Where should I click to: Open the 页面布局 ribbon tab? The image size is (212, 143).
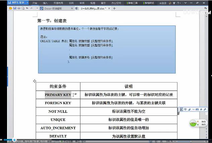click(58, 3)
